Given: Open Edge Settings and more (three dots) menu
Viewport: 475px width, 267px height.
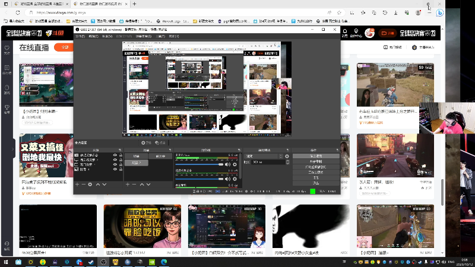Looking at the screenshot, I should click(429, 12).
